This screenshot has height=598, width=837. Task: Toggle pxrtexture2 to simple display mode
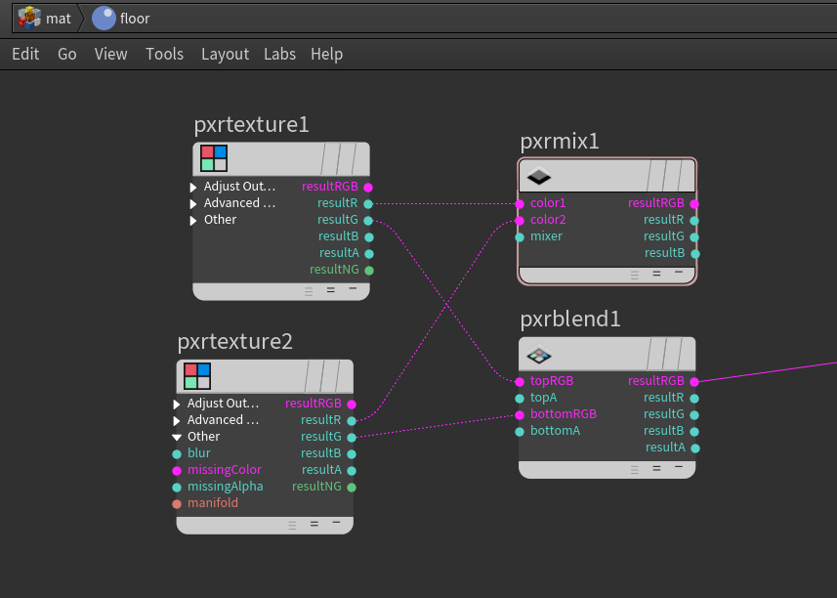[337, 525]
